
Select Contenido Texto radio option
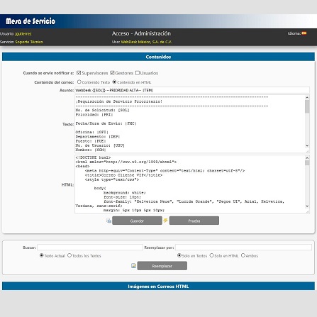(x=79, y=82)
